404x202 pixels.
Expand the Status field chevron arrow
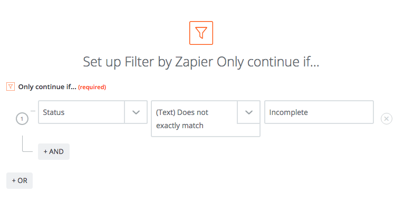coord(136,112)
